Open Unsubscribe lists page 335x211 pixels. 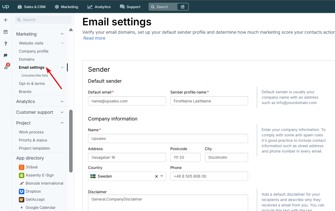coord(35,75)
